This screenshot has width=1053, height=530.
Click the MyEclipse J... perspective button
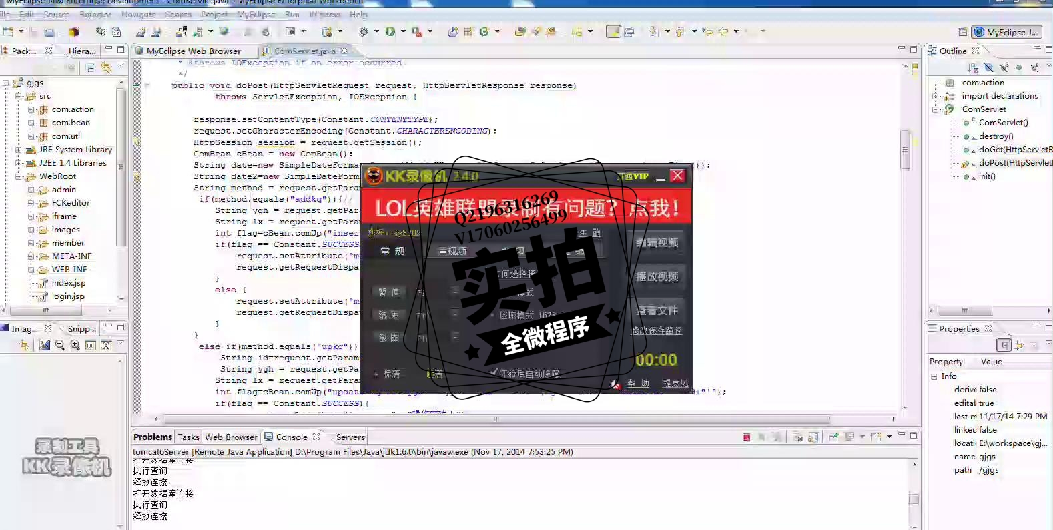1007,32
